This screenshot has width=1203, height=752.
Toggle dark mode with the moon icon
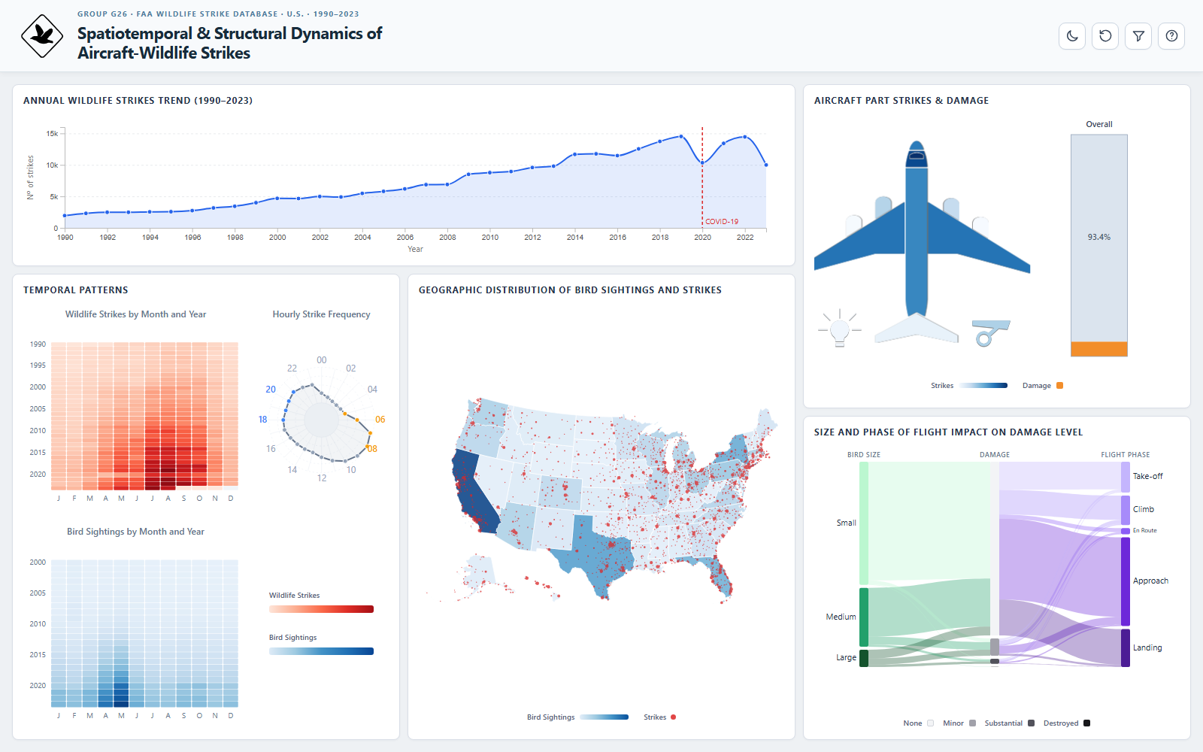click(1072, 36)
